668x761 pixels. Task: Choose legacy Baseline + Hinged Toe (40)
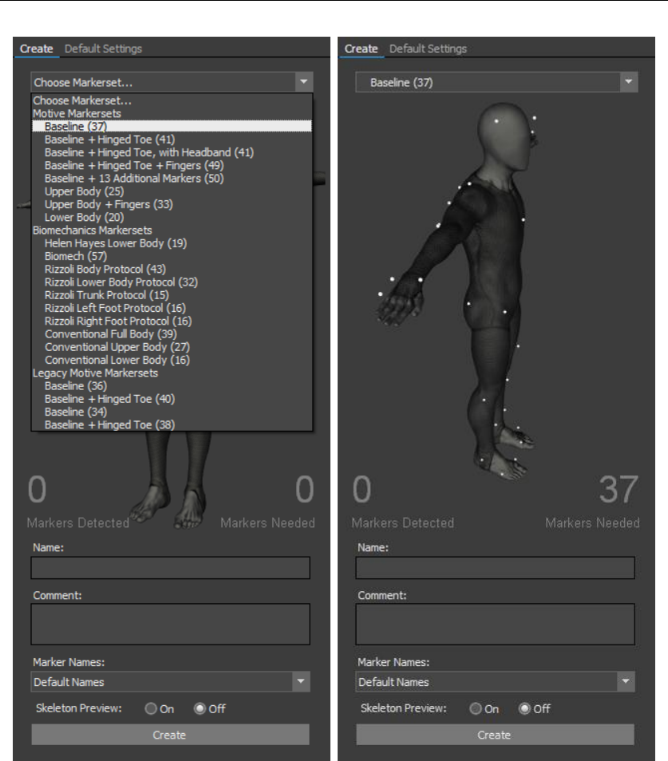click(109, 399)
